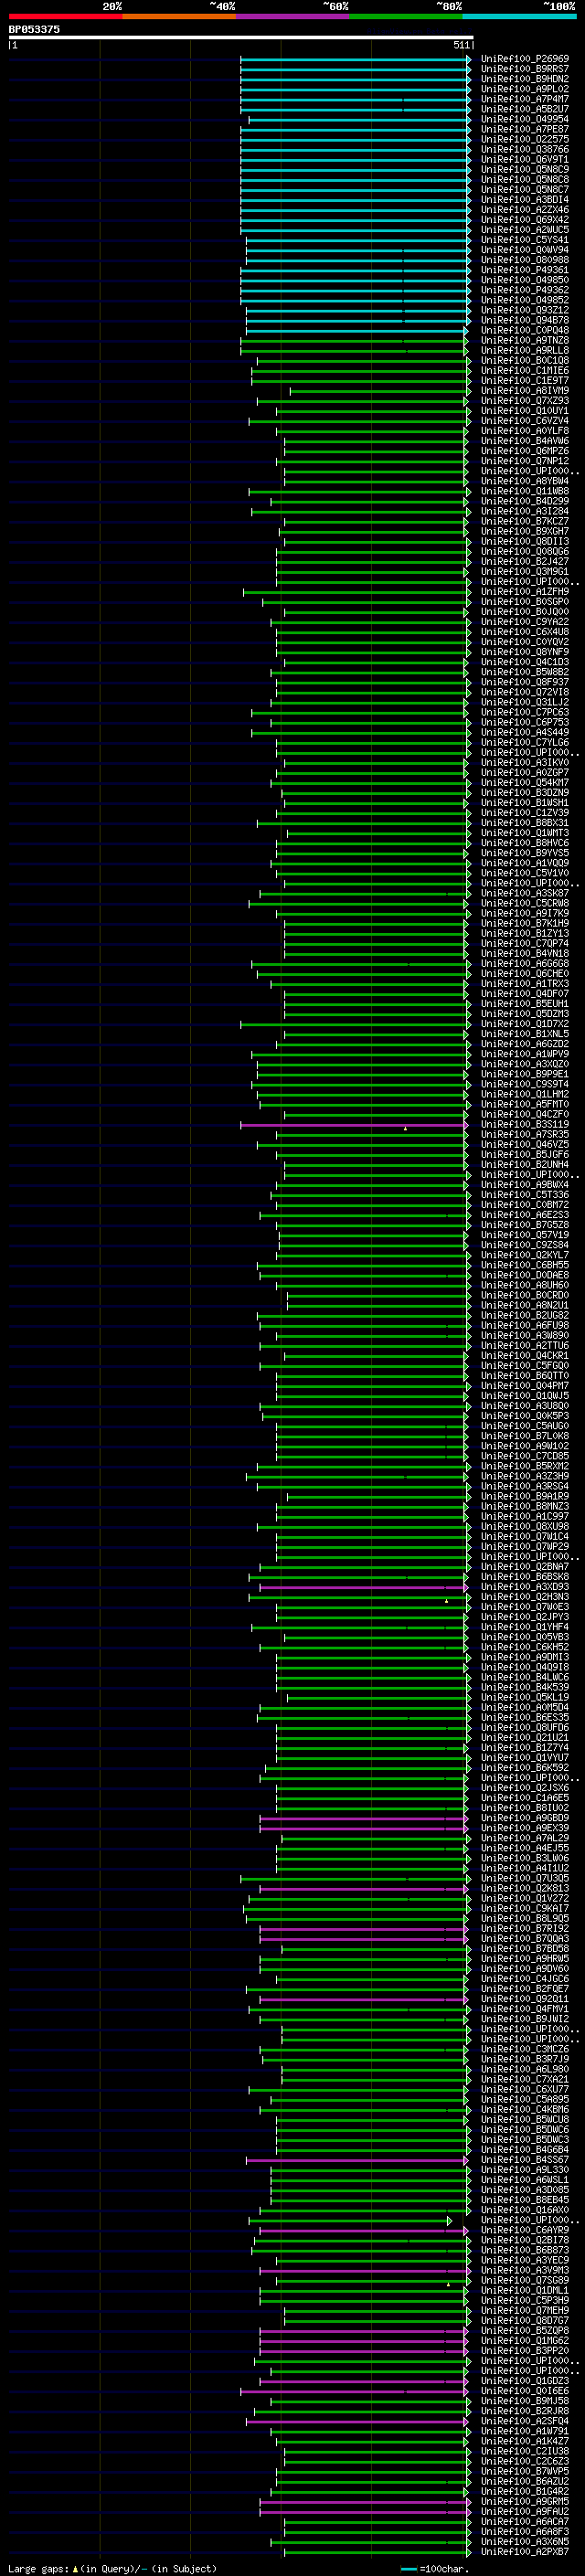Open hit UniRef100_P49361

[525, 270]
